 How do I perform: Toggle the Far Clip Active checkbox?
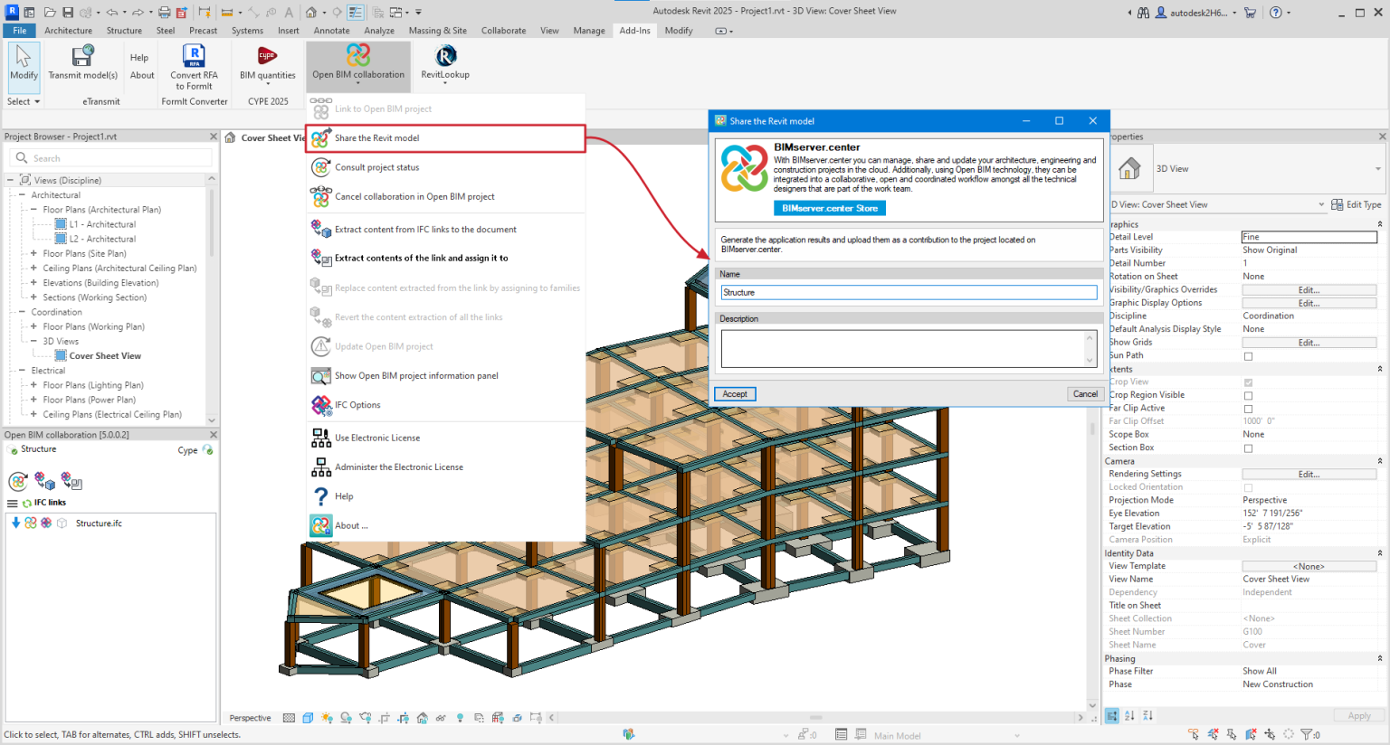(x=1248, y=409)
